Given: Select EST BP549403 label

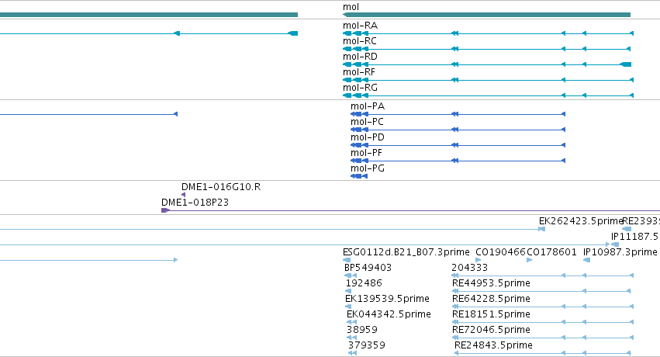Looking at the screenshot, I should [x=368, y=268].
